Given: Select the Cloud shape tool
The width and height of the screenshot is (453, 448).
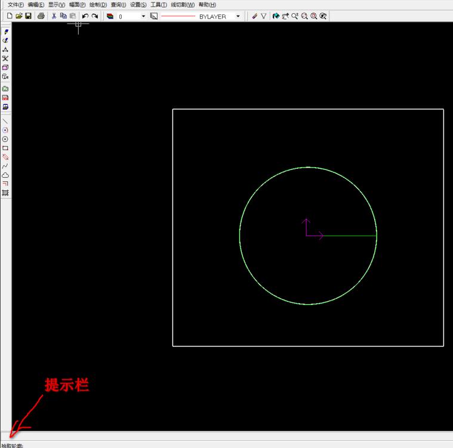Looking at the screenshot, I should (x=5, y=175).
